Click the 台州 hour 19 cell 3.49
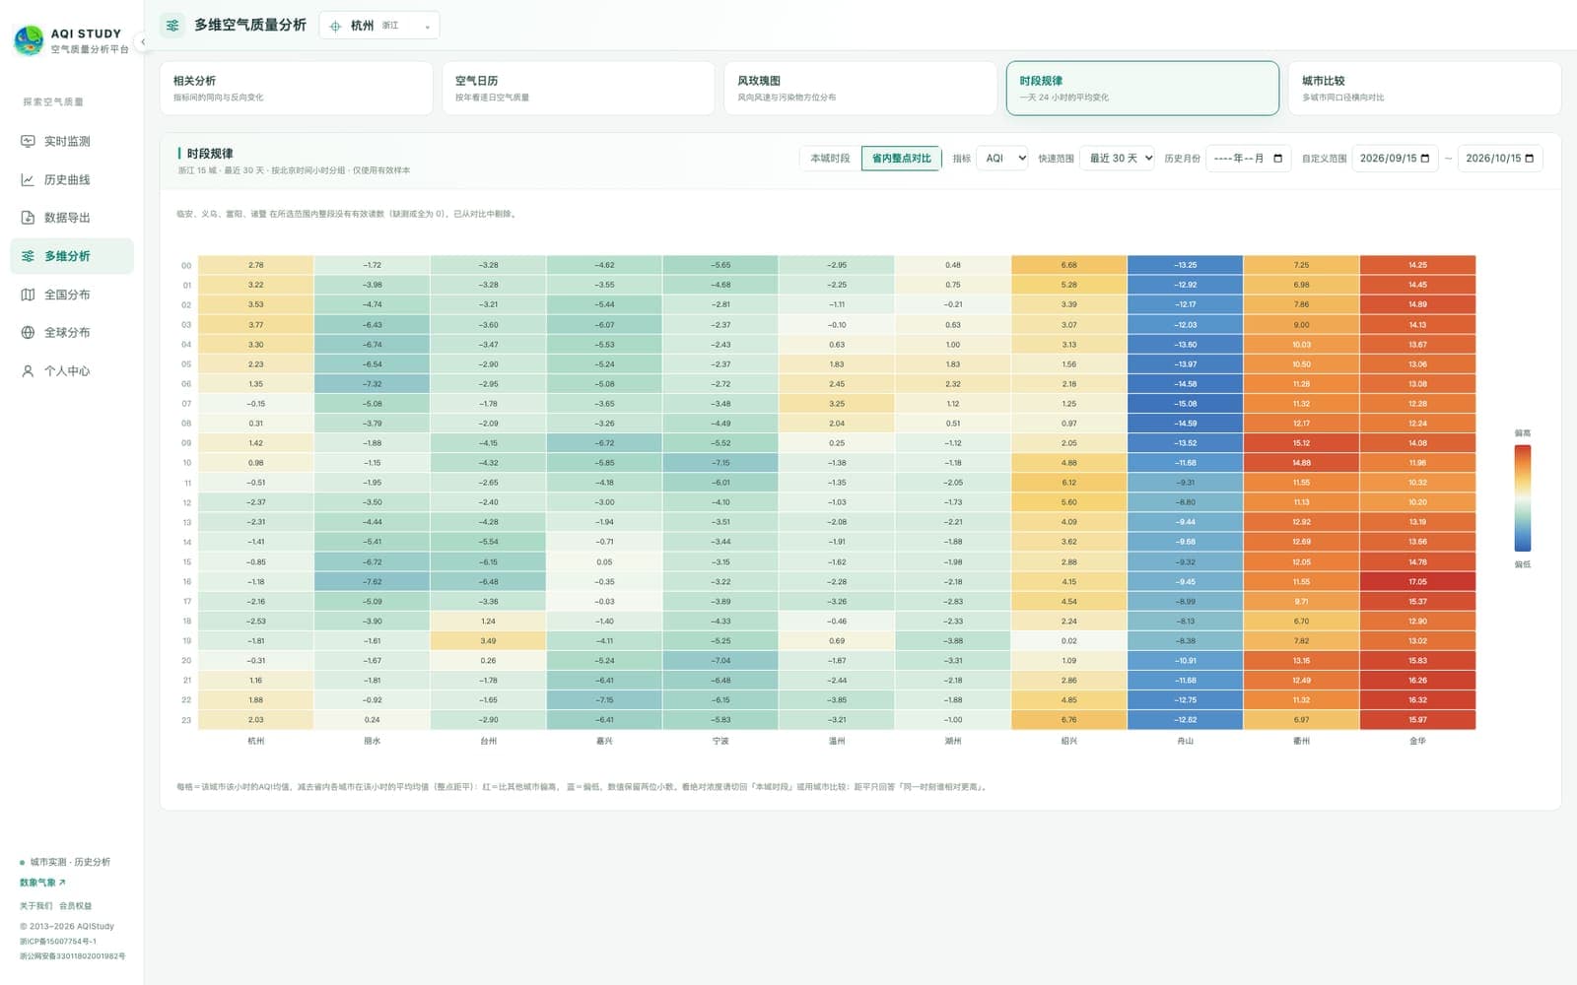Viewport: 1577px width, 985px height. 488,641
